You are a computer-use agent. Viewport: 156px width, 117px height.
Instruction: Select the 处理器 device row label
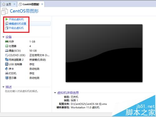point(12,46)
